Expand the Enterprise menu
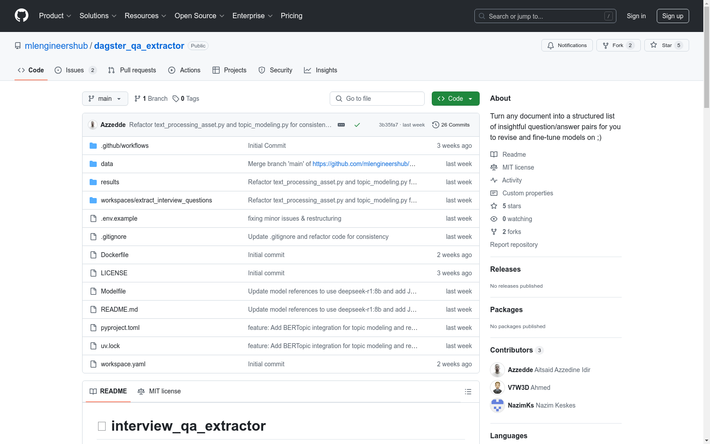Viewport: 710px width, 444px height. 252,16
